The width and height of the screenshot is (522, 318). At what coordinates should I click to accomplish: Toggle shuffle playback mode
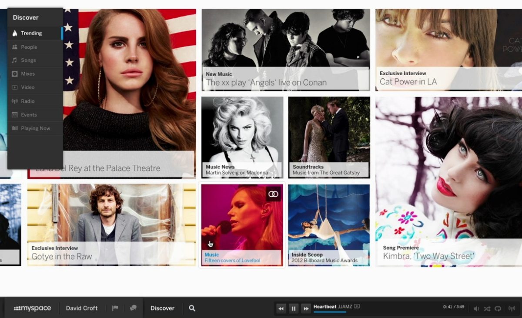click(487, 308)
